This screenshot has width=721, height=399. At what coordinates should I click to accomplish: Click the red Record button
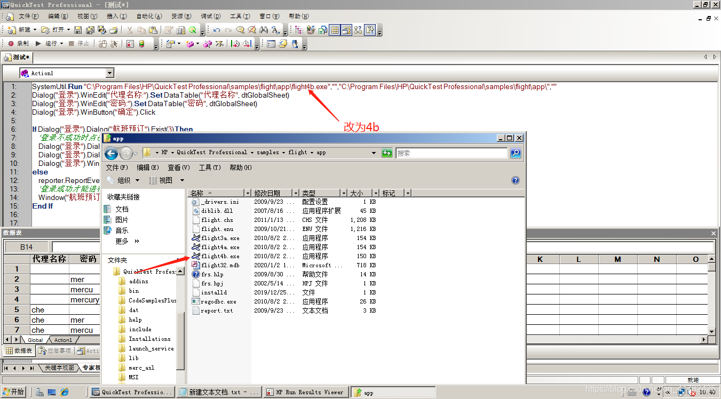18,44
